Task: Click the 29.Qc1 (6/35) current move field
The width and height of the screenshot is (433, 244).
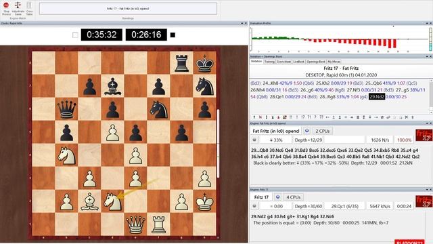Action: [344, 206]
